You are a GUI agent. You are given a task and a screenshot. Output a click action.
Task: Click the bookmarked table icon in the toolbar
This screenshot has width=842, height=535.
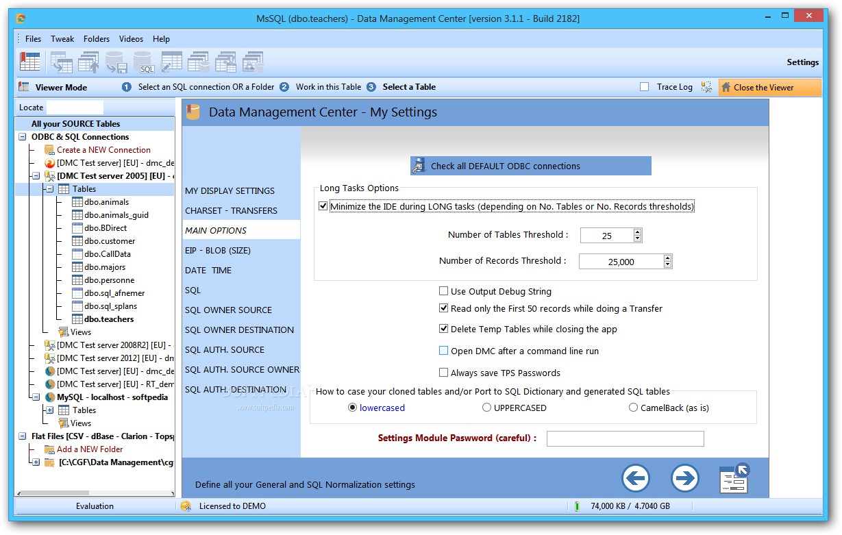[x=30, y=62]
